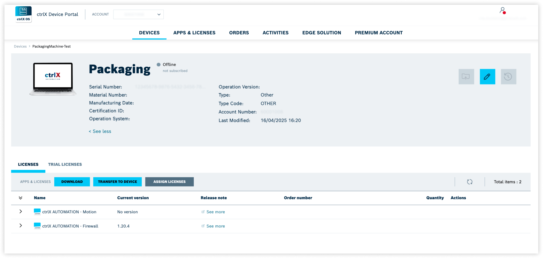Image resolution: width=543 pixels, height=258 pixels.
Task: Select the Licenses sub-tab
Action: [28, 164]
